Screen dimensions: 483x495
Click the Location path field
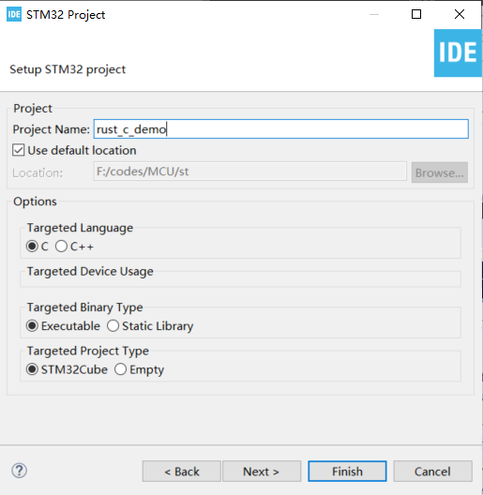coord(249,172)
